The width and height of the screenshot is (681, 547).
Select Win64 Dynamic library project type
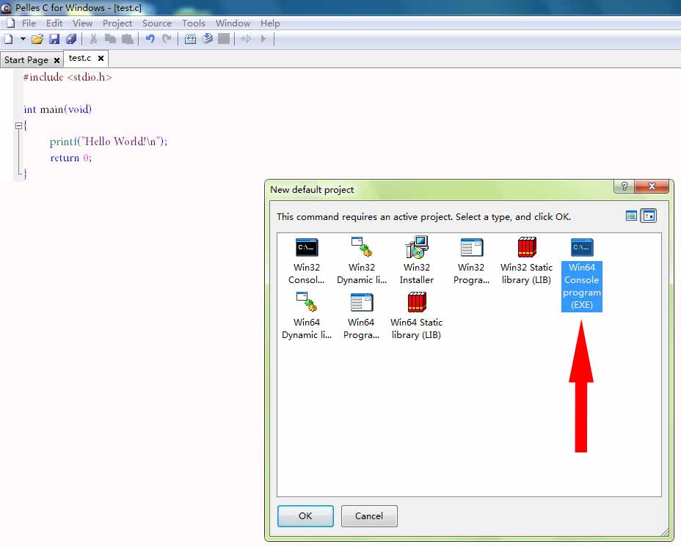(307, 315)
